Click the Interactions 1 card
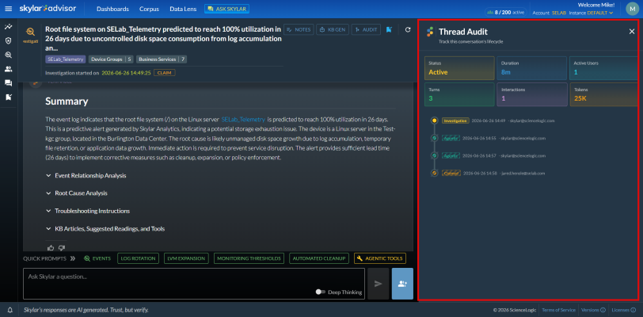The width and height of the screenshot is (643, 317). 532,94
